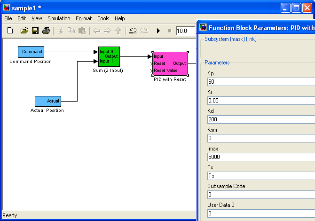Click the 'Actual Position' block label
Viewport: 315px width, 221px height.
[47, 110]
